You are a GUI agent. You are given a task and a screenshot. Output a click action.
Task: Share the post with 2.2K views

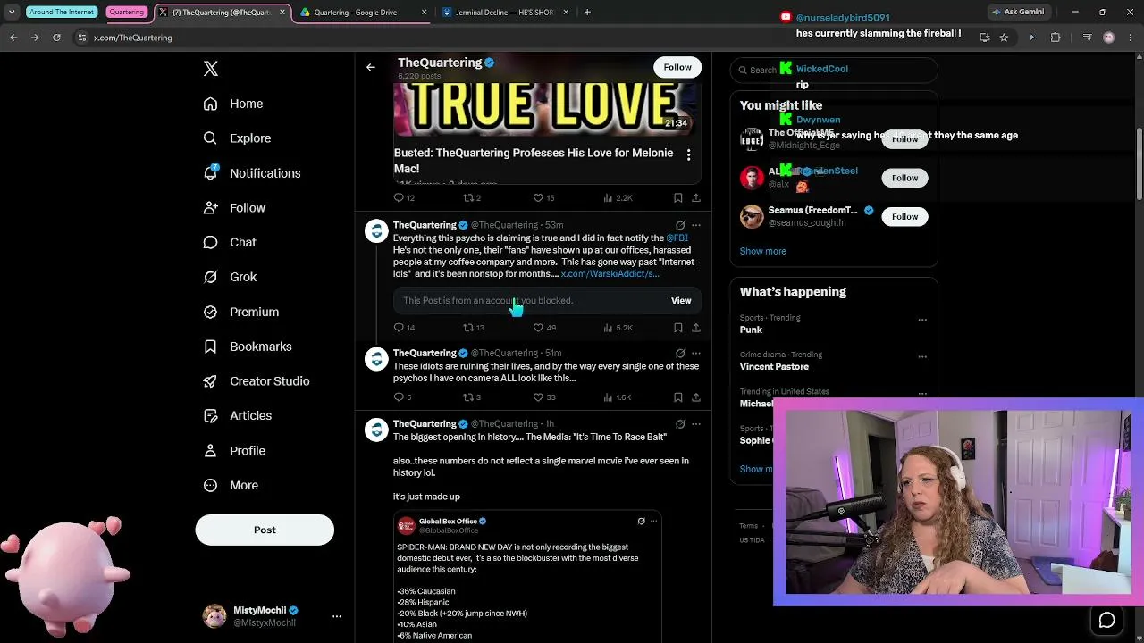[x=696, y=198]
